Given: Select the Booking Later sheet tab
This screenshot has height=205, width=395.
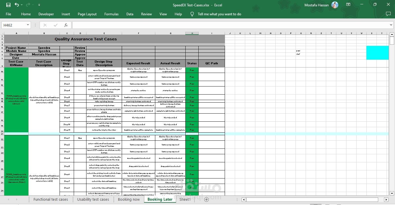Looking at the screenshot, I should (x=160, y=199).
